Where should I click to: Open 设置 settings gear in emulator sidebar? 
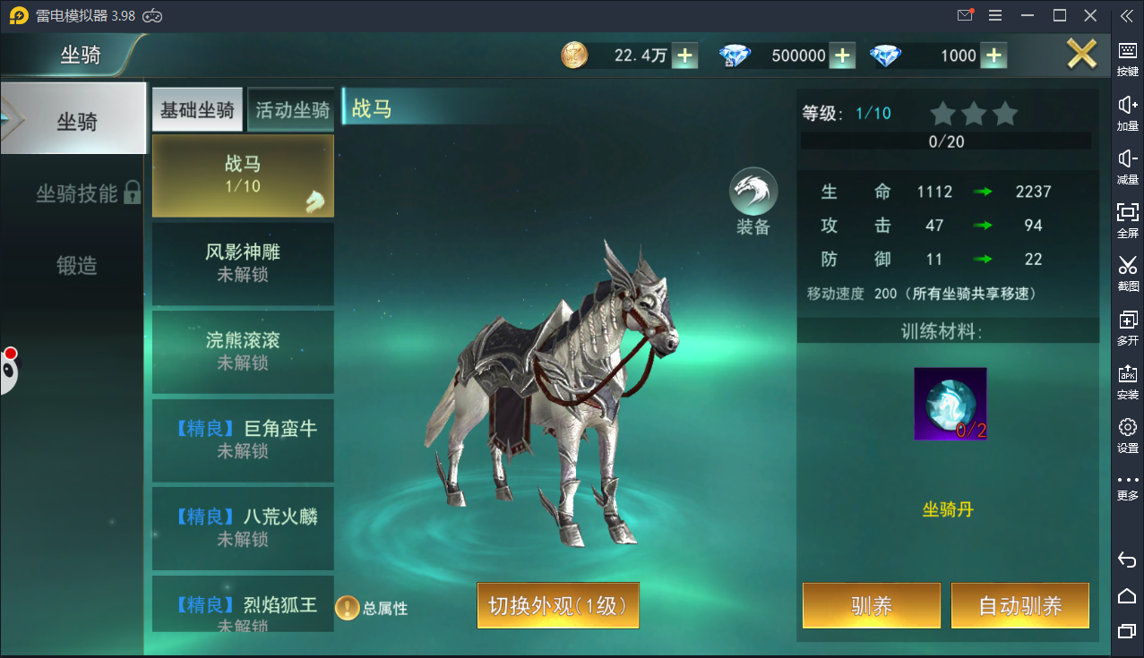1128,434
